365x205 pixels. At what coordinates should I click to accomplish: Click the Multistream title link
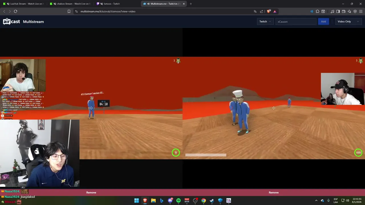[33, 22]
